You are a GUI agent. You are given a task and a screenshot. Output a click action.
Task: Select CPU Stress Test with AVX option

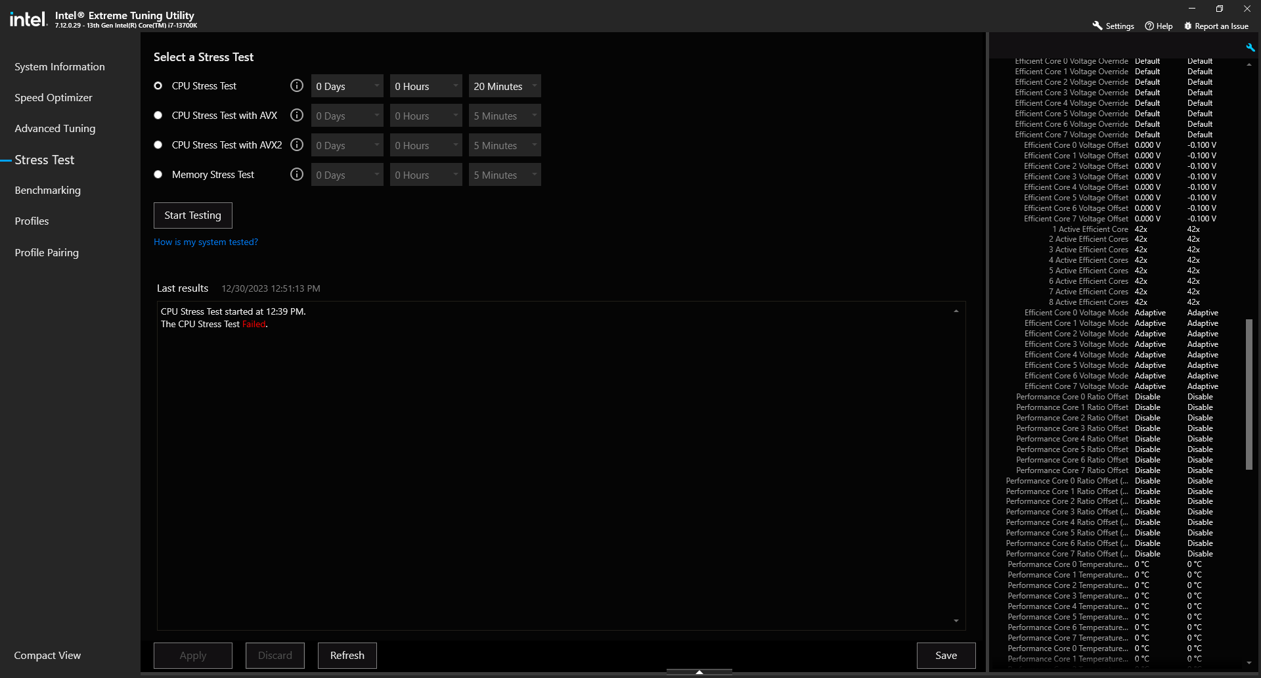(x=158, y=116)
